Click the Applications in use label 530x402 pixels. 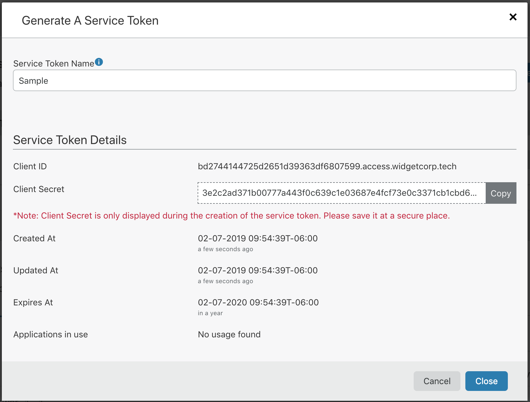(50, 334)
